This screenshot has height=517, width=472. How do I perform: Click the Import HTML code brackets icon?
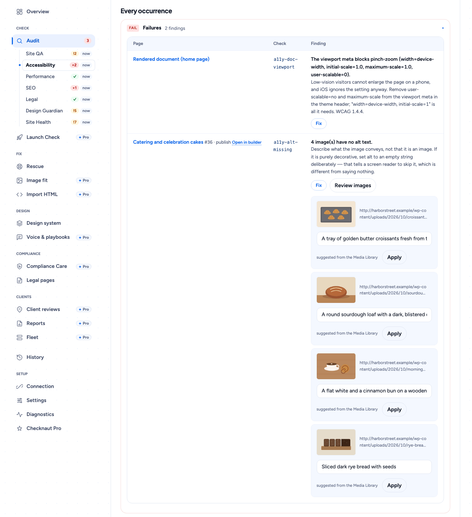(20, 195)
